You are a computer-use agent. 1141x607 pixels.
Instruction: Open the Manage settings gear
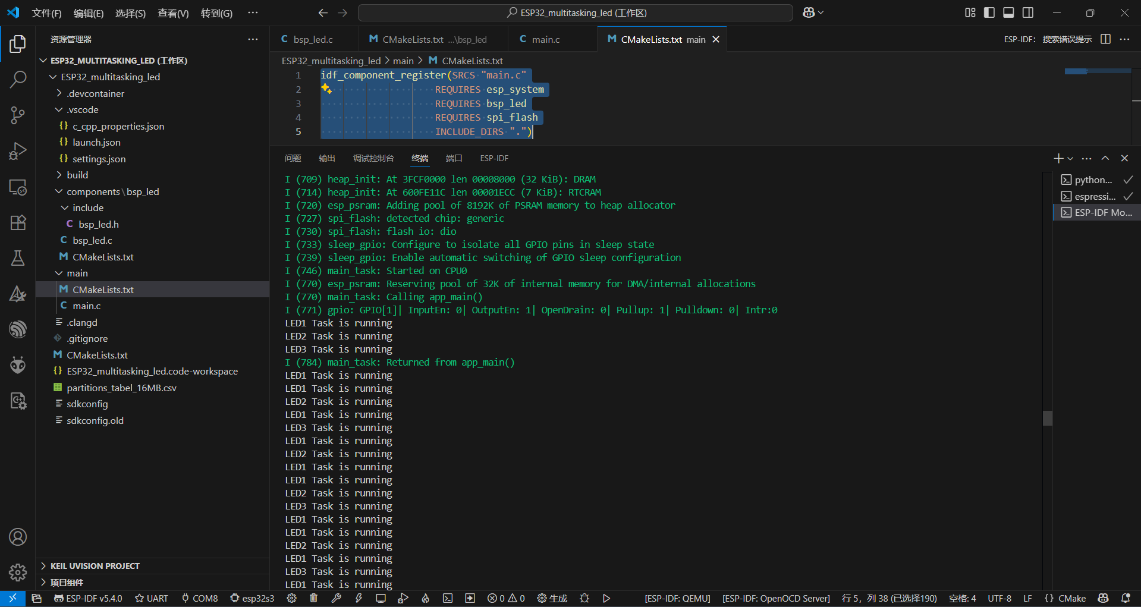[18, 573]
